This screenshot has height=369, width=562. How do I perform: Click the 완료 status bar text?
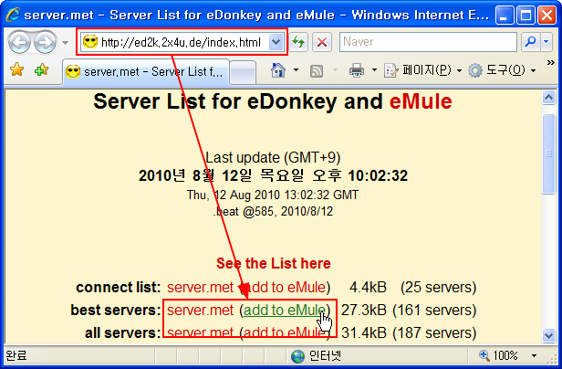click(16, 355)
